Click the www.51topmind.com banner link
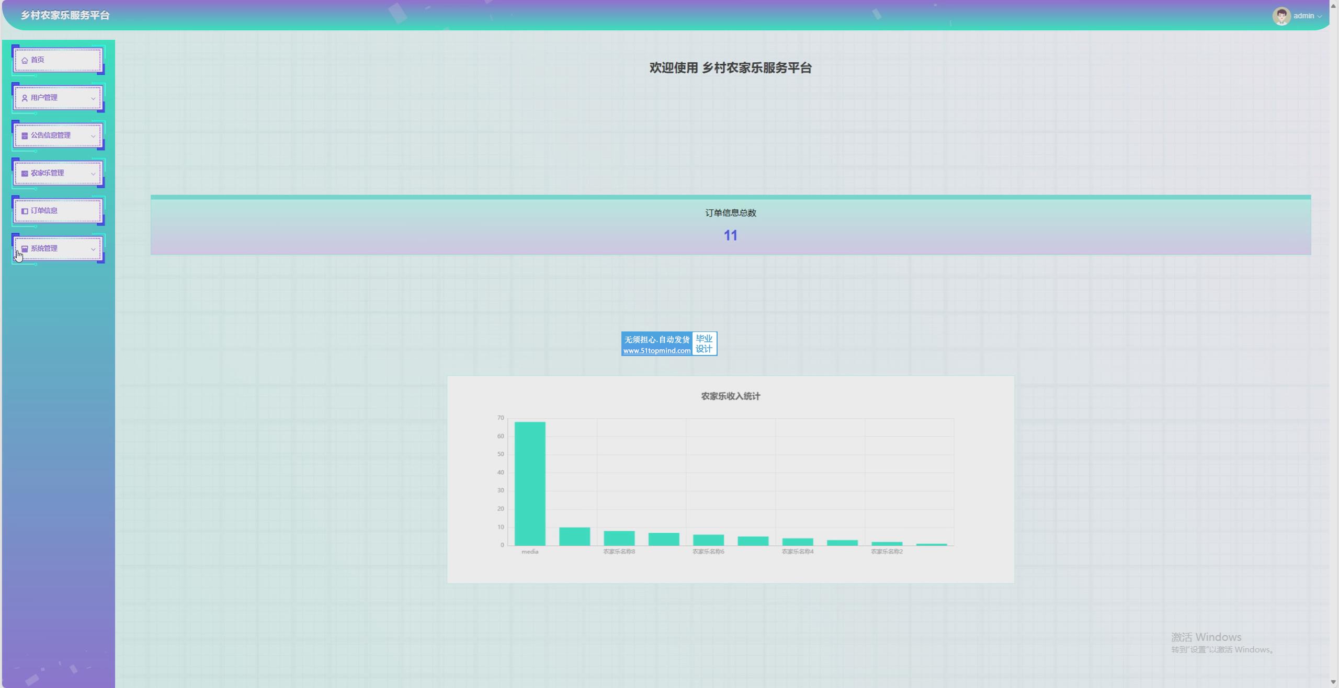This screenshot has width=1339, height=688. click(656, 350)
